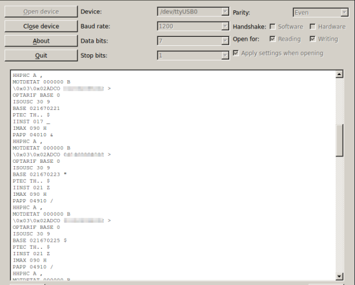Open the Data bits dropdown
Viewport: 355px width, 285px height.
pos(193,41)
